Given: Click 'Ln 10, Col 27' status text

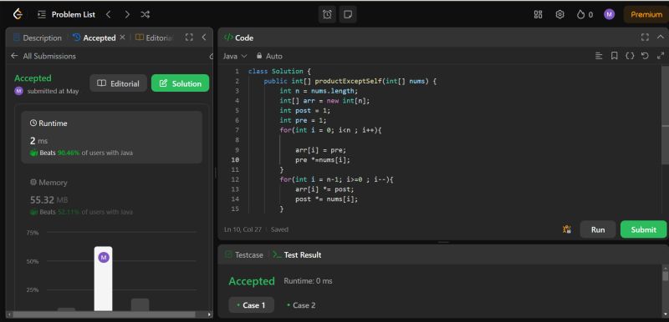Looking at the screenshot, I should [243, 229].
